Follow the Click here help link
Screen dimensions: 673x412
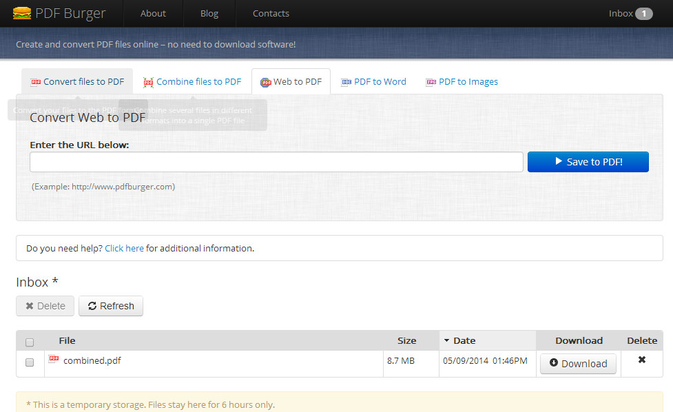click(125, 249)
